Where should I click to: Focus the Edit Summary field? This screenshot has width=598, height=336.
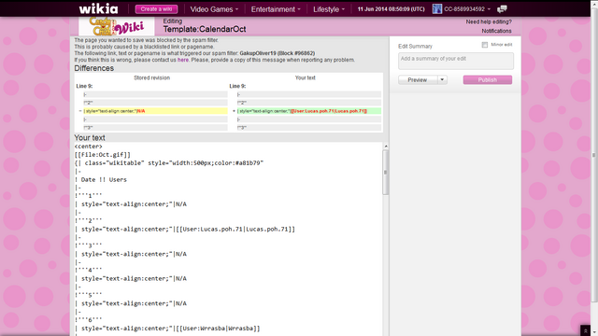click(x=456, y=61)
